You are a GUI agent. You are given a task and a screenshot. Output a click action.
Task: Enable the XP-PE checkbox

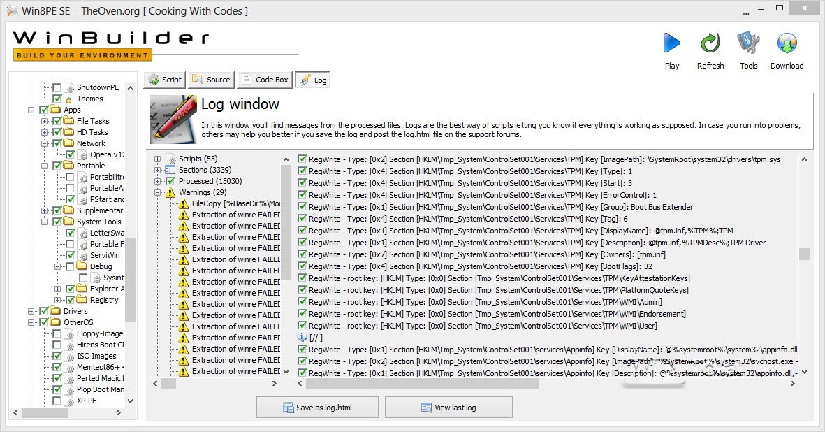click(x=57, y=401)
